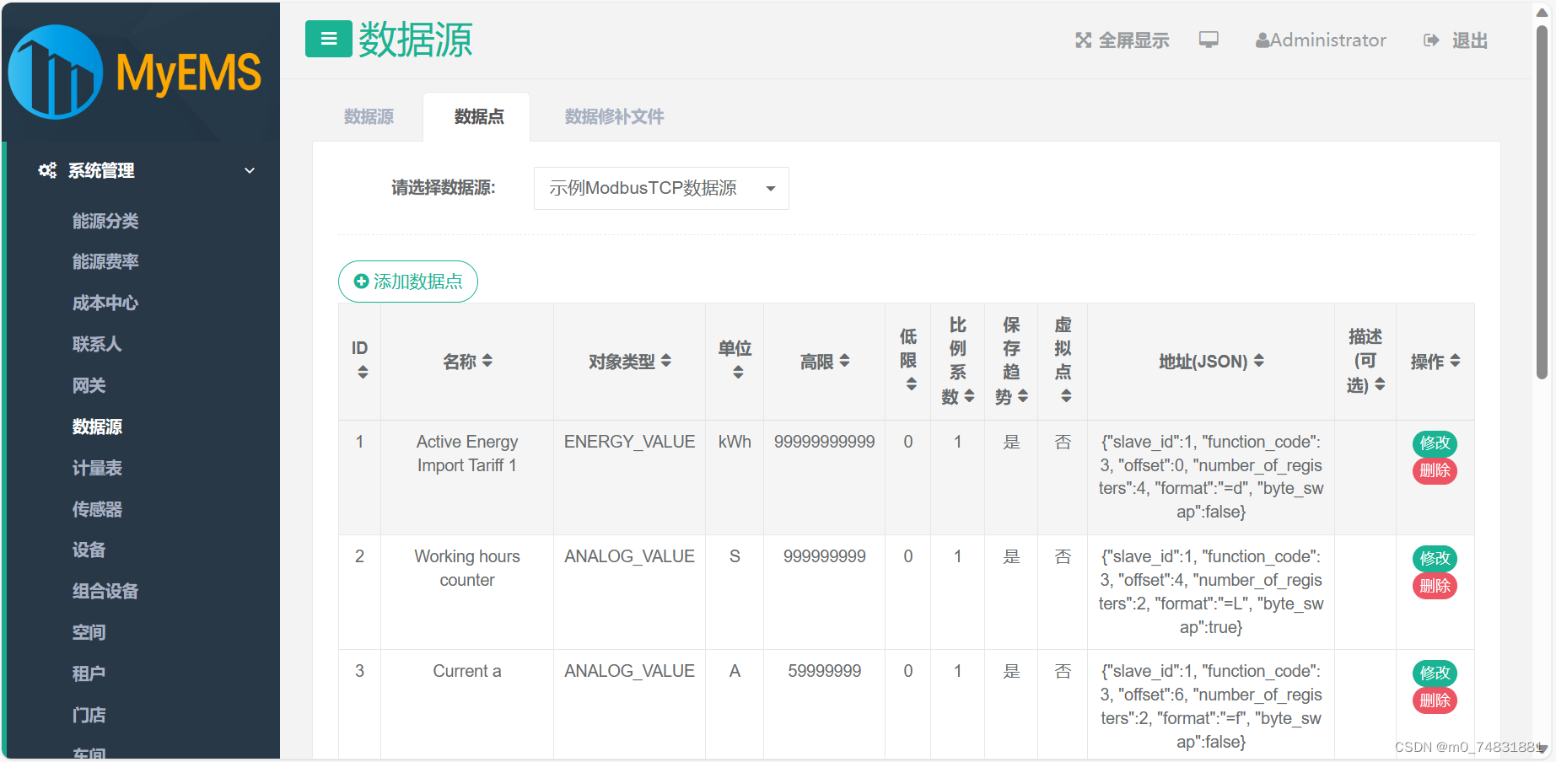Click the fullscreen 全屏显示 icon

[x=1084, y=40]
